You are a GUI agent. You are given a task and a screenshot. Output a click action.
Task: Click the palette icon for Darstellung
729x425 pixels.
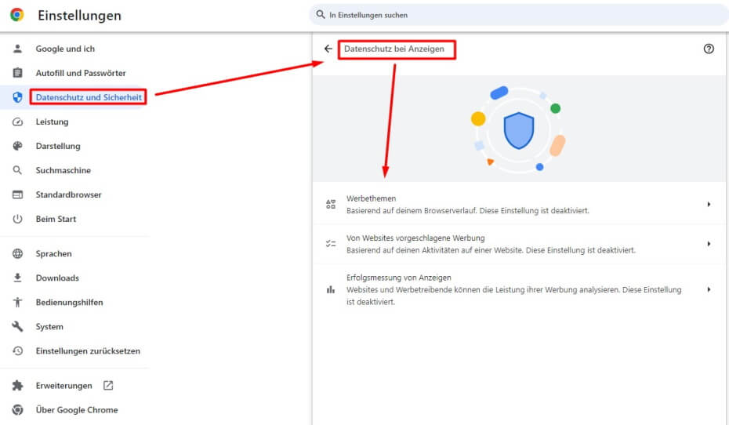click(x=17, y=146)
